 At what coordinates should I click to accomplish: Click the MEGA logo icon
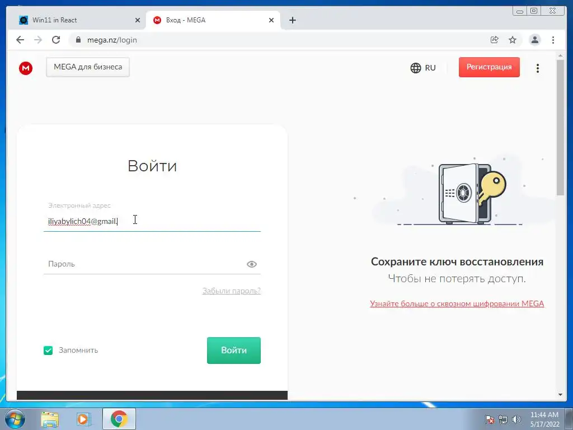pos(26,68)
